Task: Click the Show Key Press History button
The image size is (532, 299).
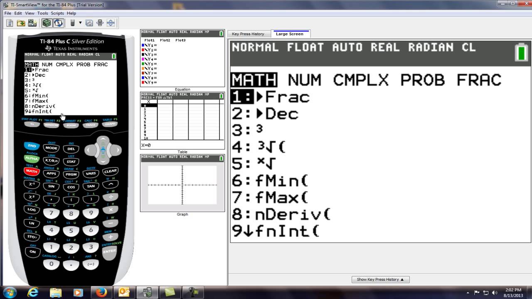Action: tap(380, 279)
